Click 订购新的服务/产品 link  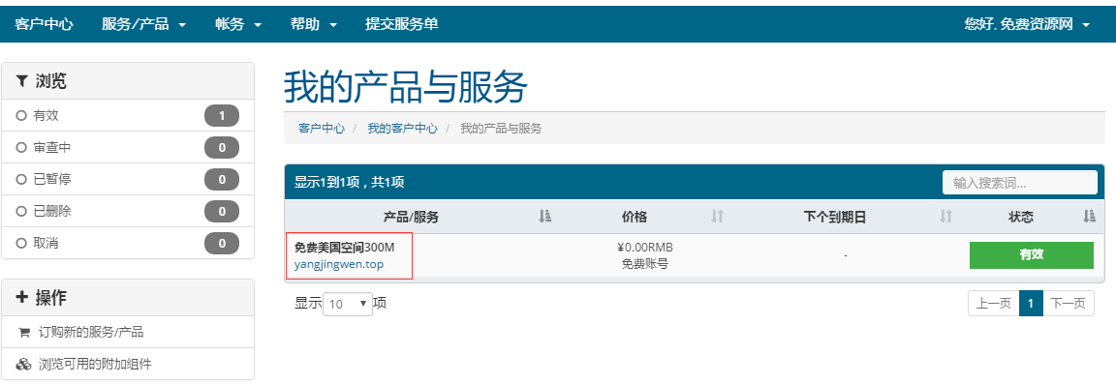coord(91,332)
